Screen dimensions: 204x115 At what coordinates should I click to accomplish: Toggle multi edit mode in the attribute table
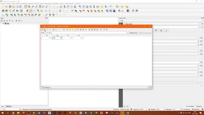45,30
